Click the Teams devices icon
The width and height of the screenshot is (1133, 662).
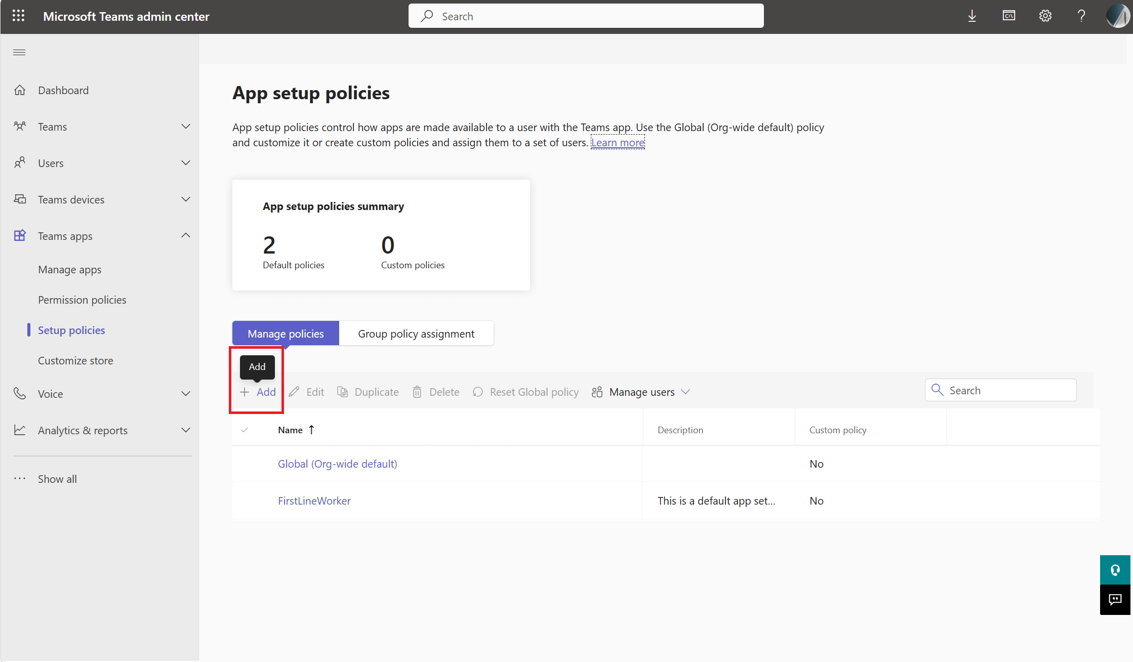[20, 199]
